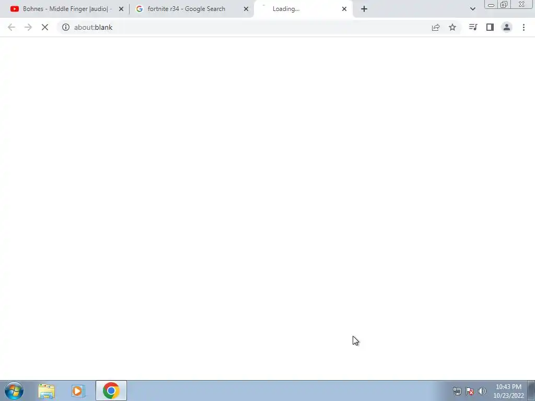
Task: Open the Chrome profile avatar menu
Action: click(x=507, y=27)
